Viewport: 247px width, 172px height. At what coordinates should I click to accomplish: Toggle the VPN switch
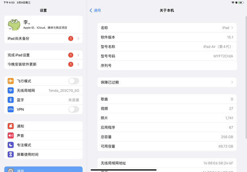(74, 109)
